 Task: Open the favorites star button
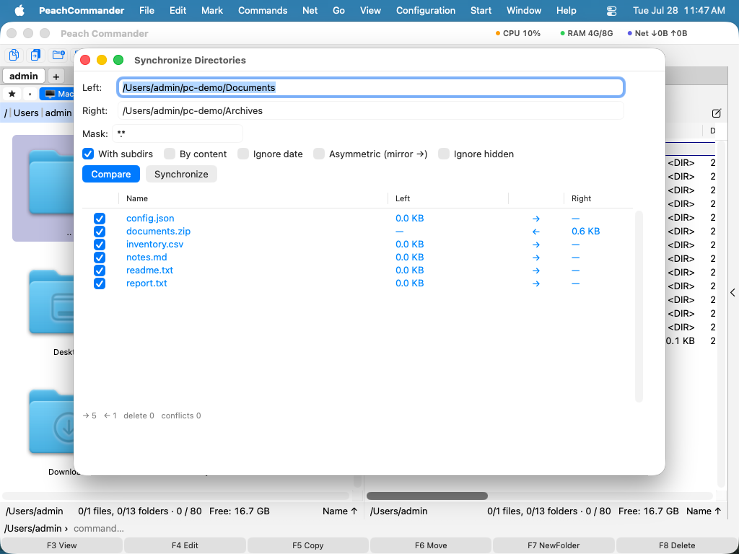[12, 94]
